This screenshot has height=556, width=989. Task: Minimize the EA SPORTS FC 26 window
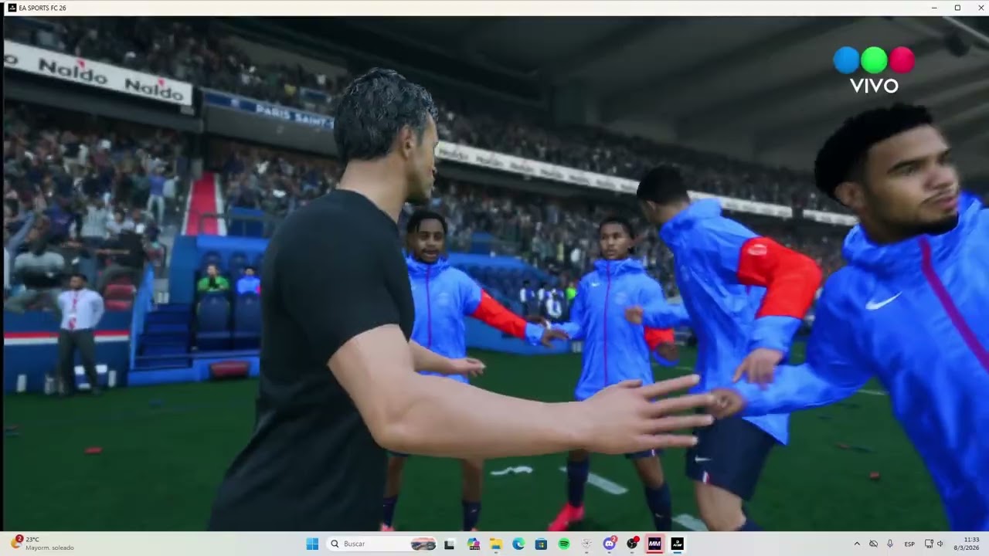pyautogui.click(x=934, y=8)
